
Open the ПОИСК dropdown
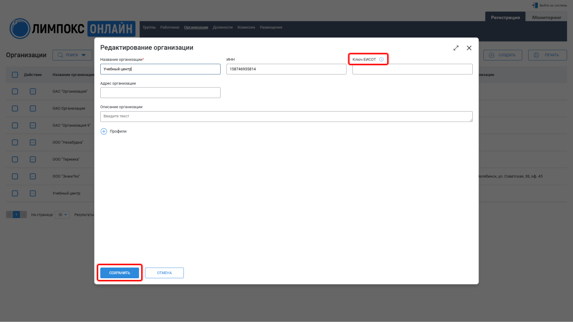coord(72,55)
